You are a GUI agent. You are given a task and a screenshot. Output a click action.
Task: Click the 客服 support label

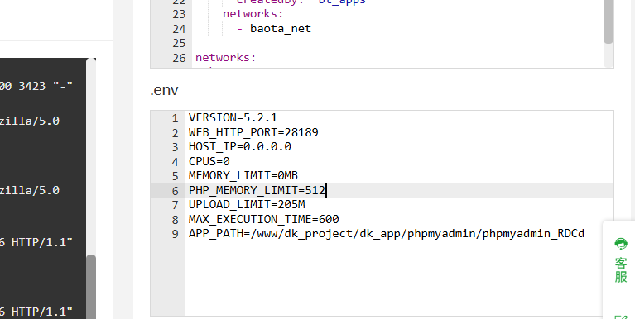pos(621,270)
